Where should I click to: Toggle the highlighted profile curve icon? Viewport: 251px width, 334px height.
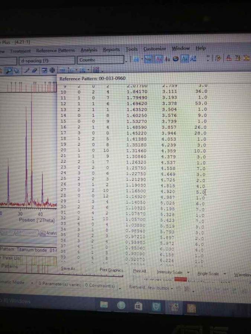coord(184,58)
